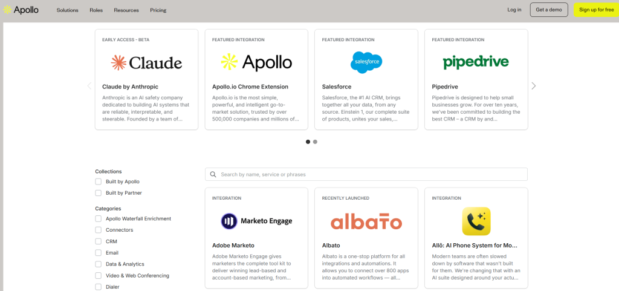Viewport: 619px width, 291px height.
Task: Check the Video & Web Conferencing filter
Action: (99, 276)
